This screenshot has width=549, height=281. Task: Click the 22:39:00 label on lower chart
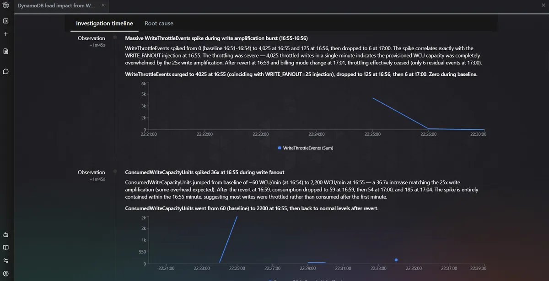click(x=478, y=268)
